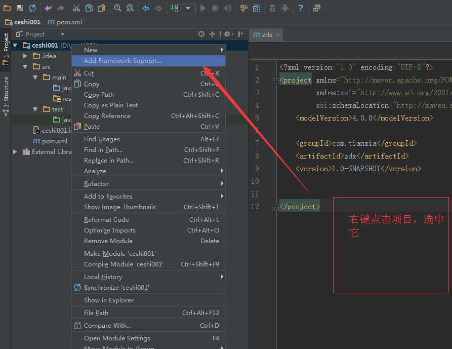Click the Android device manager icon

(285, 9)
